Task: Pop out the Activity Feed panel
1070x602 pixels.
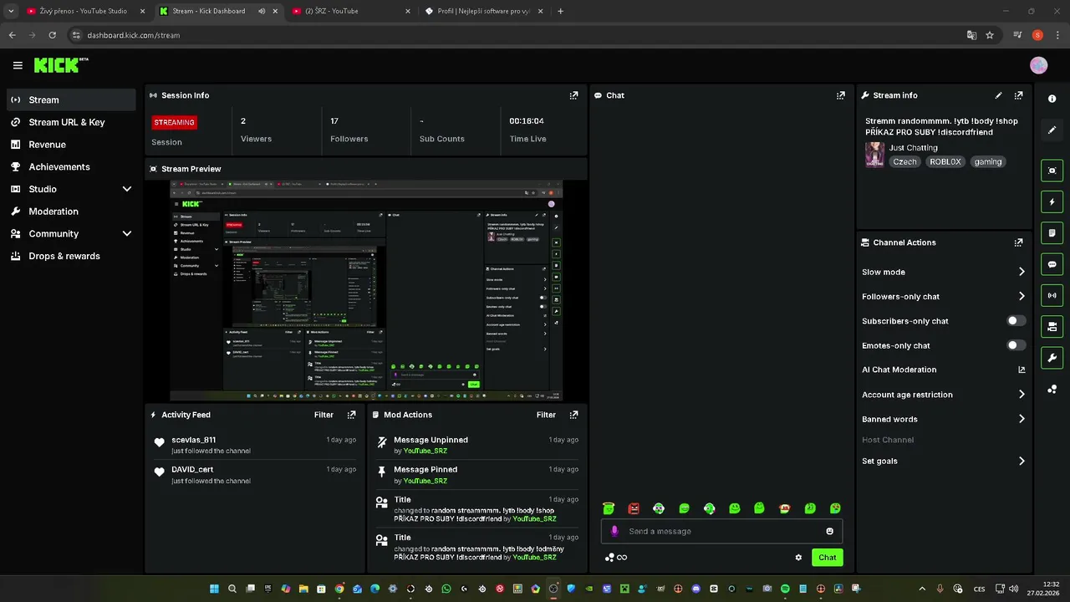Action: pos(351,415)
